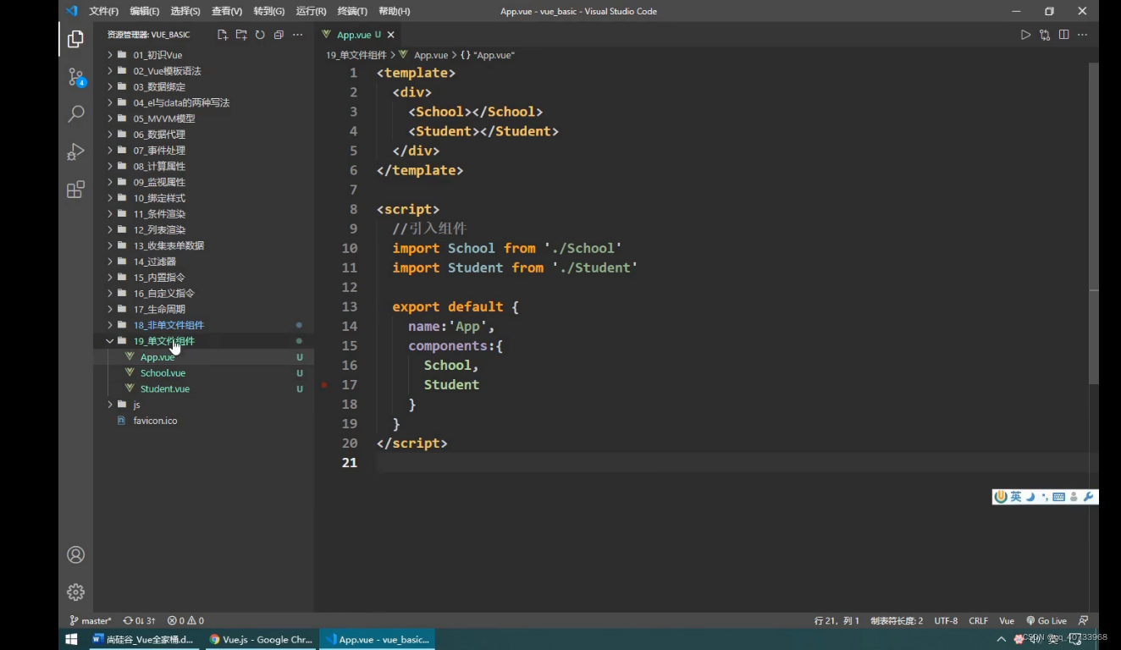Expand the 17_生命周期 folder

203,309
